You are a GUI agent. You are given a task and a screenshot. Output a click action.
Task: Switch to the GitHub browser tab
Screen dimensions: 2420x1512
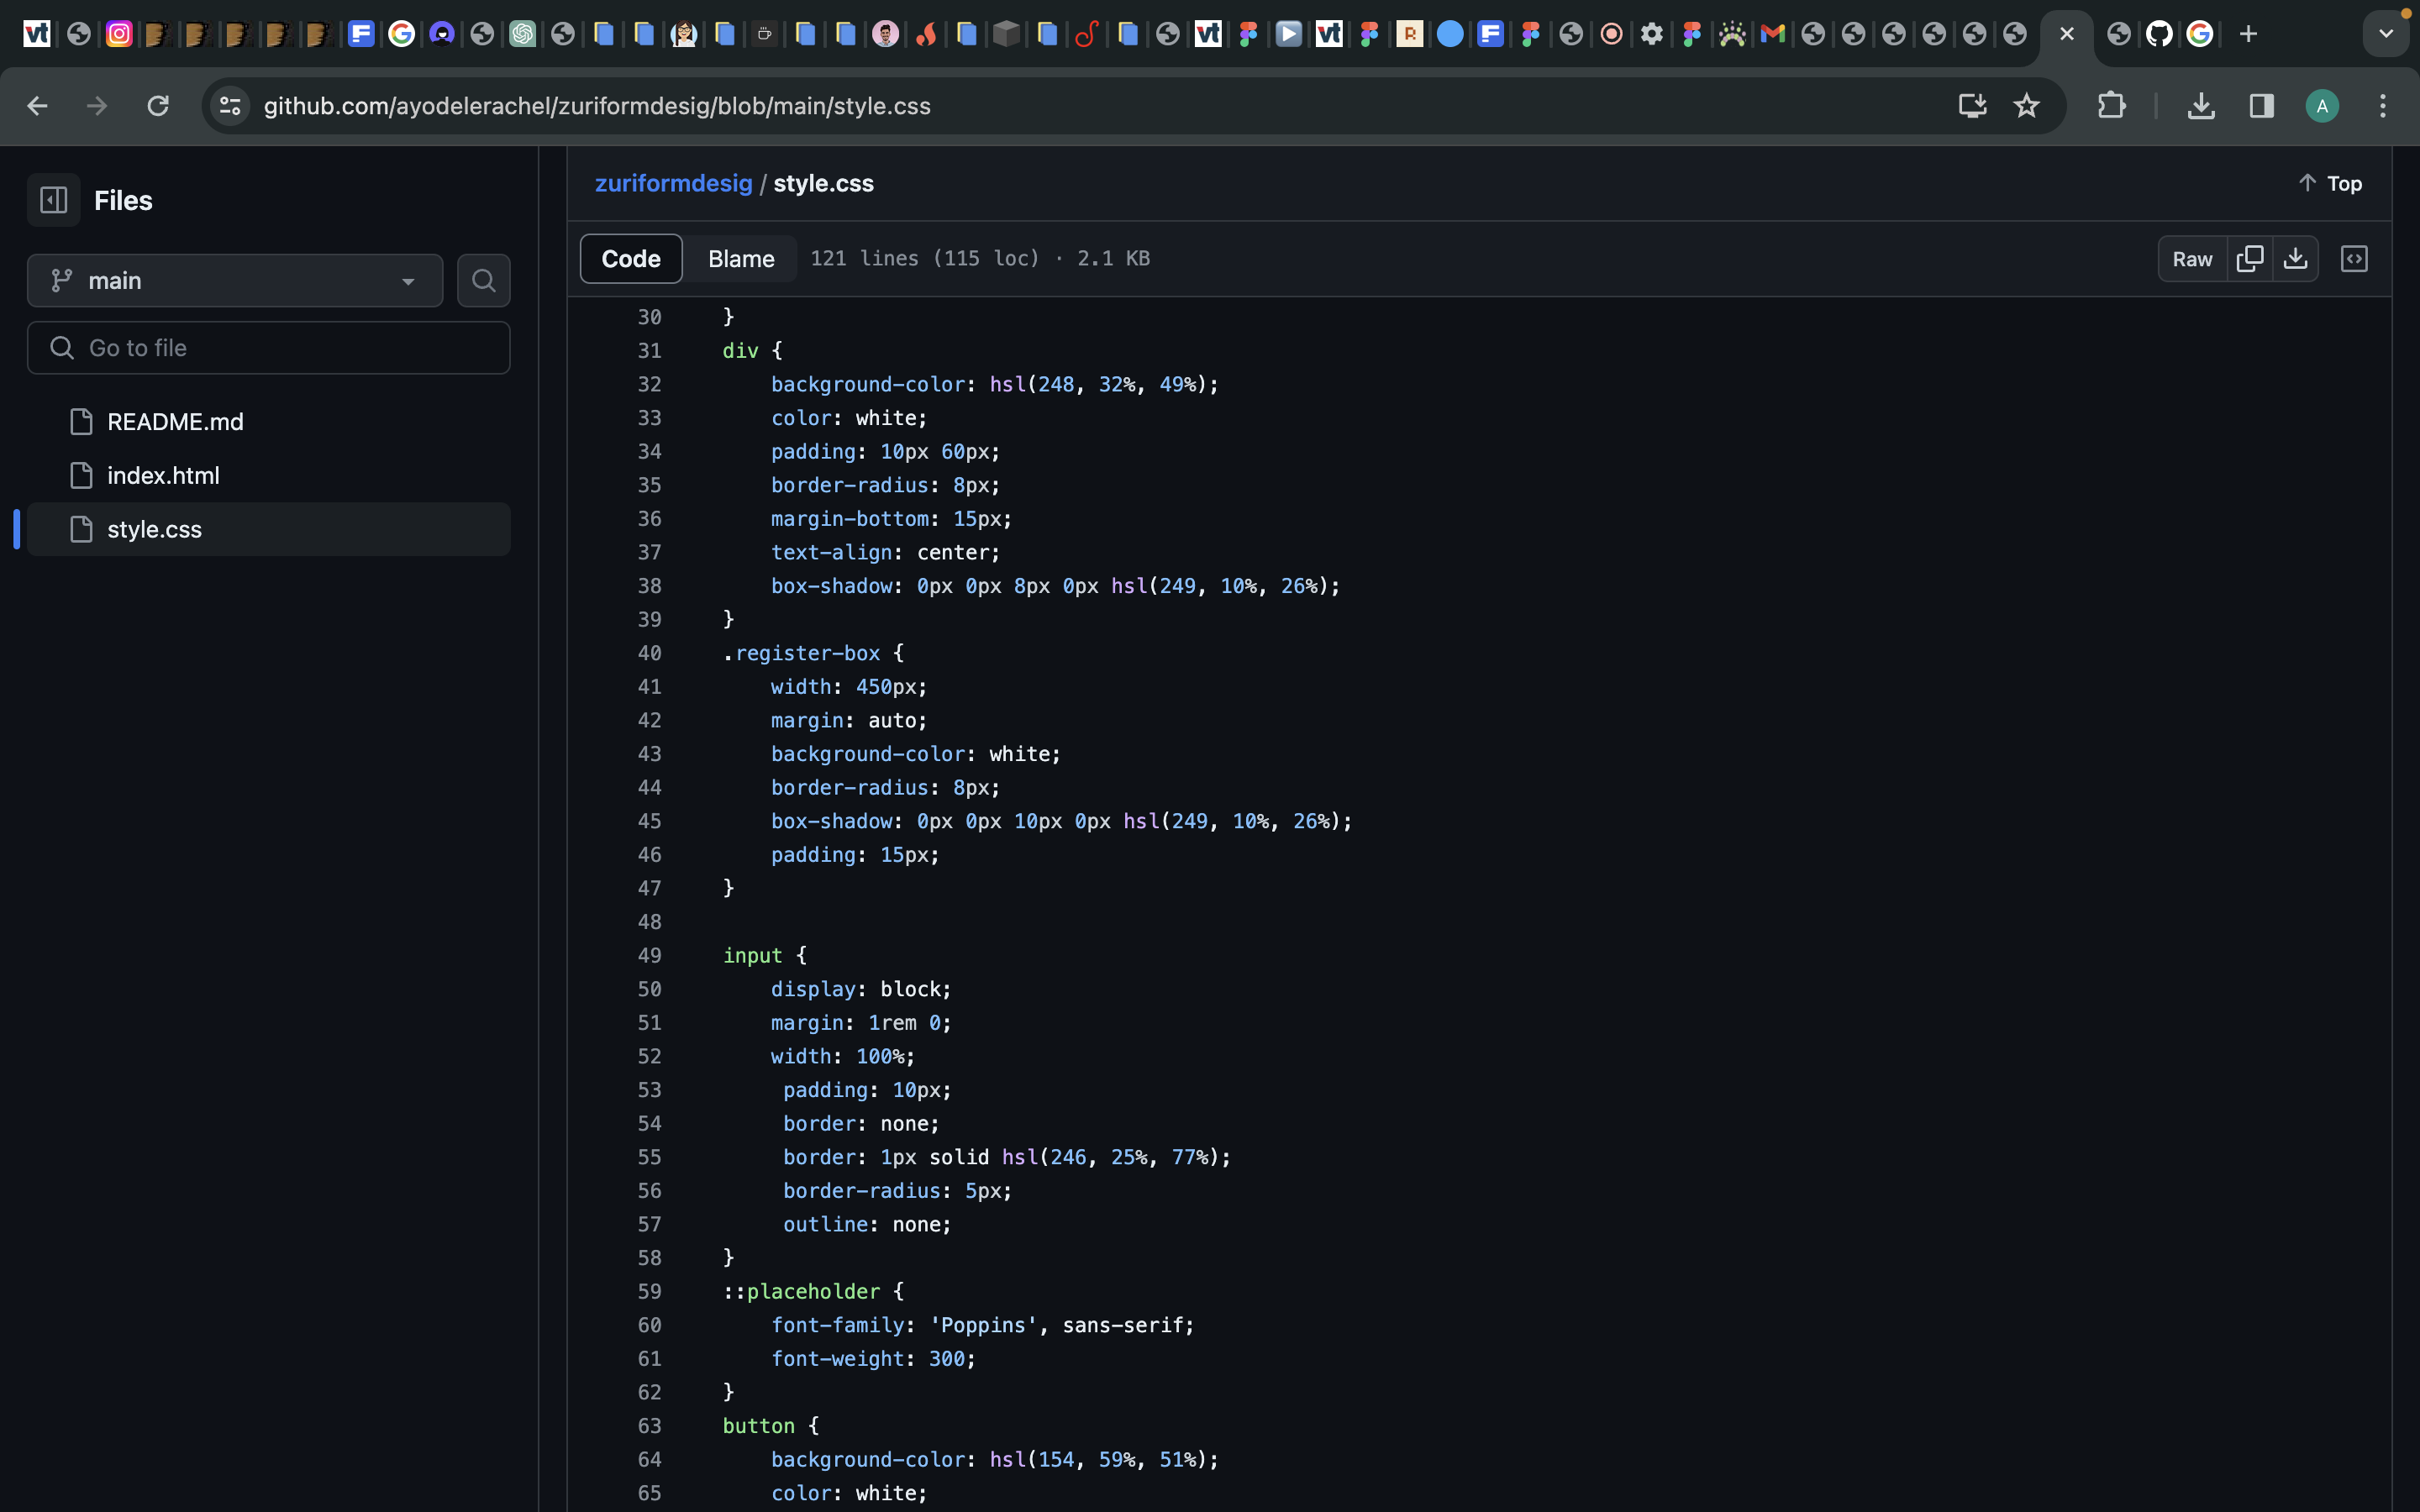[x=2159, y=34]
